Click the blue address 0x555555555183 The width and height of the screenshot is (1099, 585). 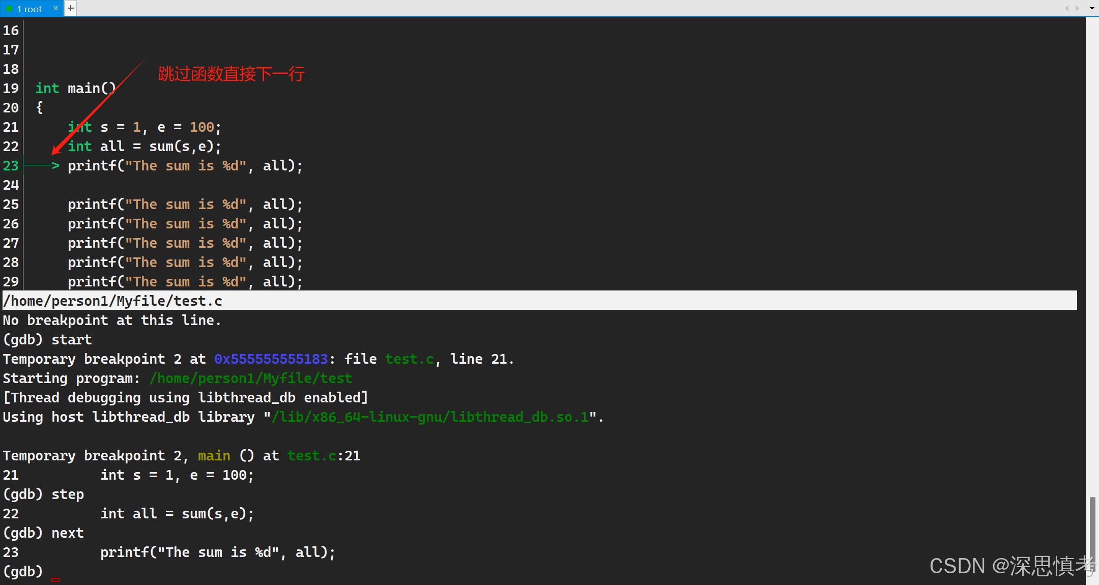tap(271, 359)
